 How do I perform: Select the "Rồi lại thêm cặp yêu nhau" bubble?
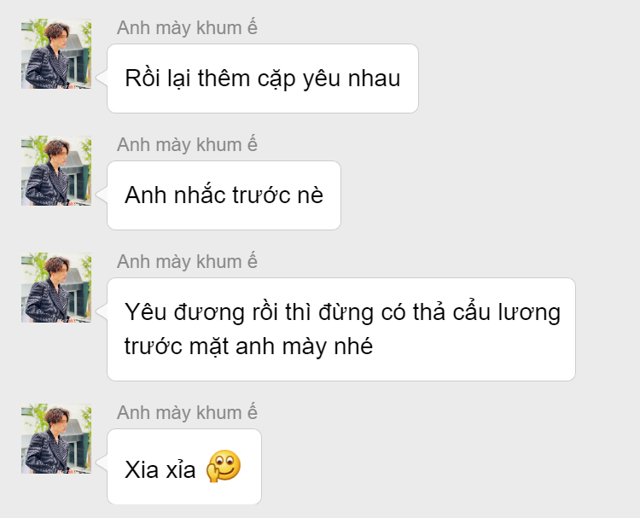263,79
